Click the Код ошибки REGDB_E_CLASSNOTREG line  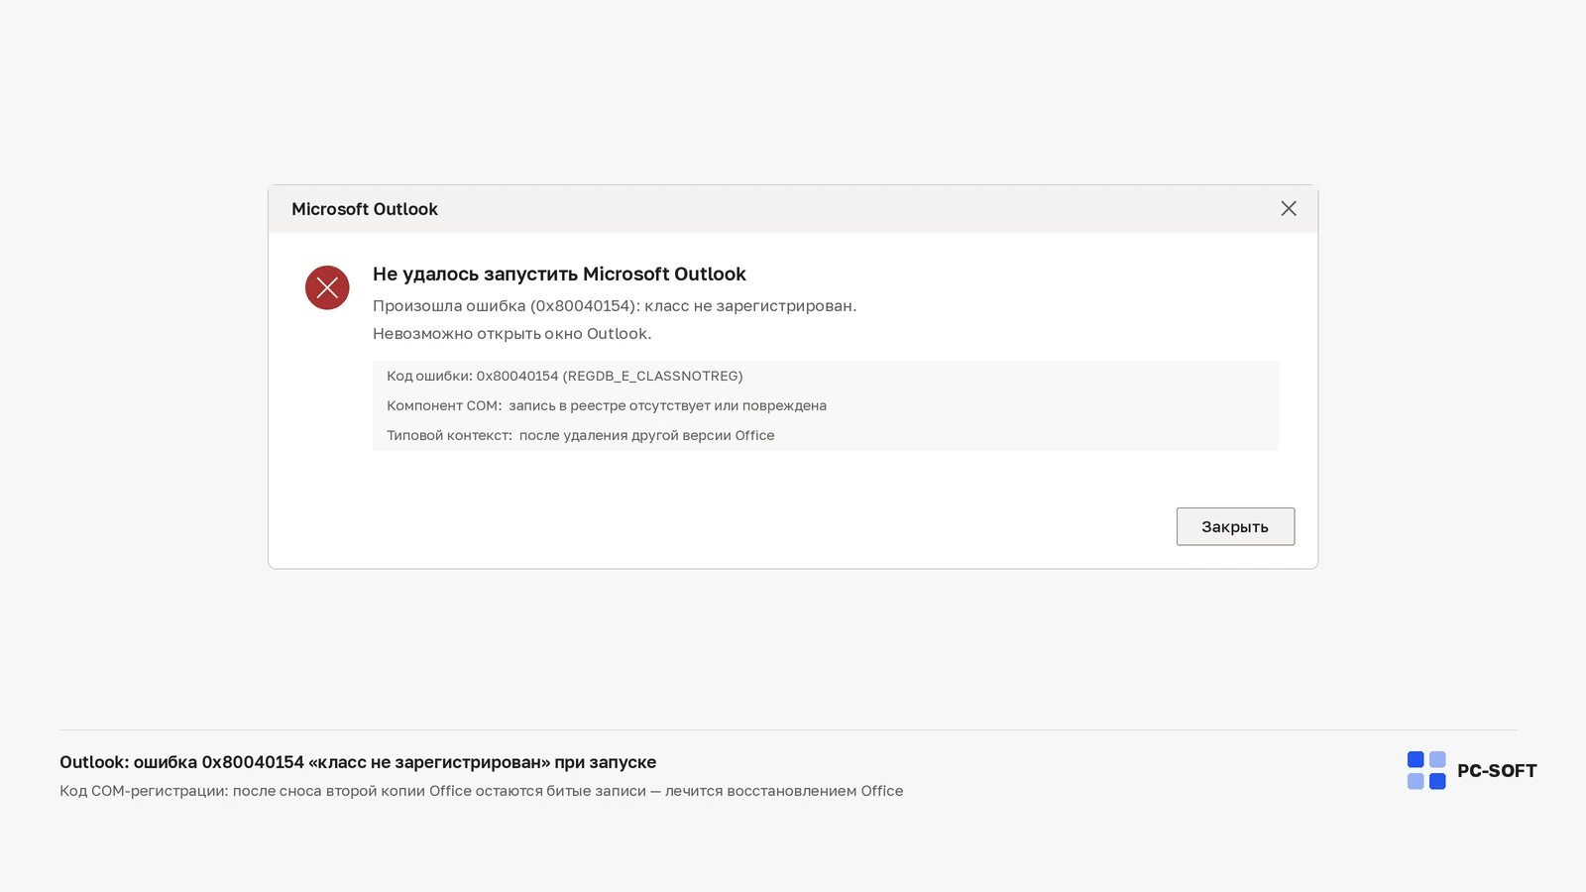[x=565, y=376]
